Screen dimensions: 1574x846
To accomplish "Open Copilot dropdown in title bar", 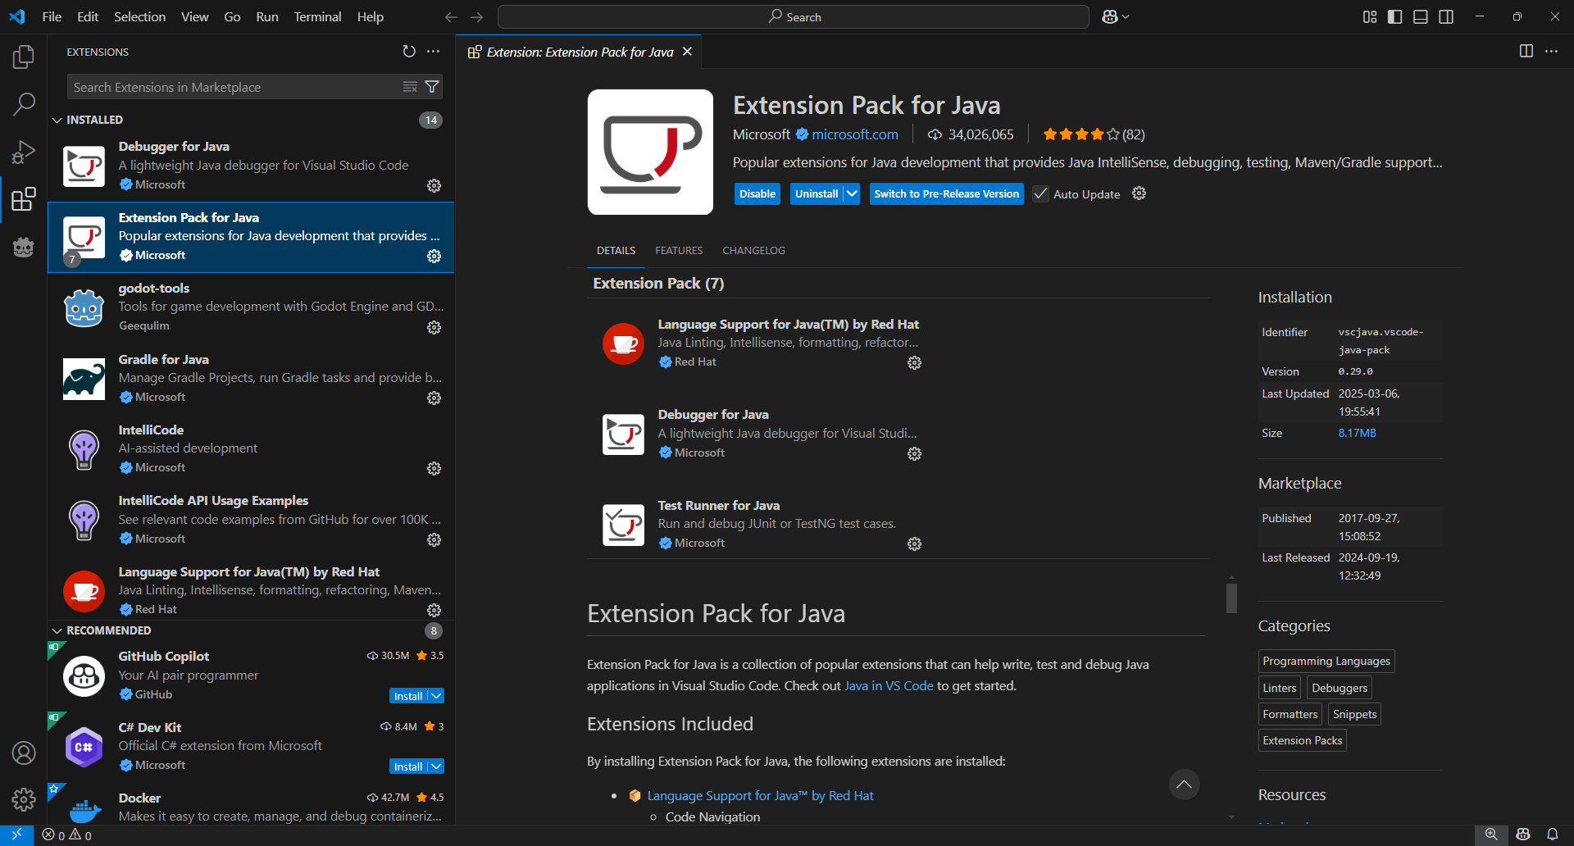I will 1126,16.
